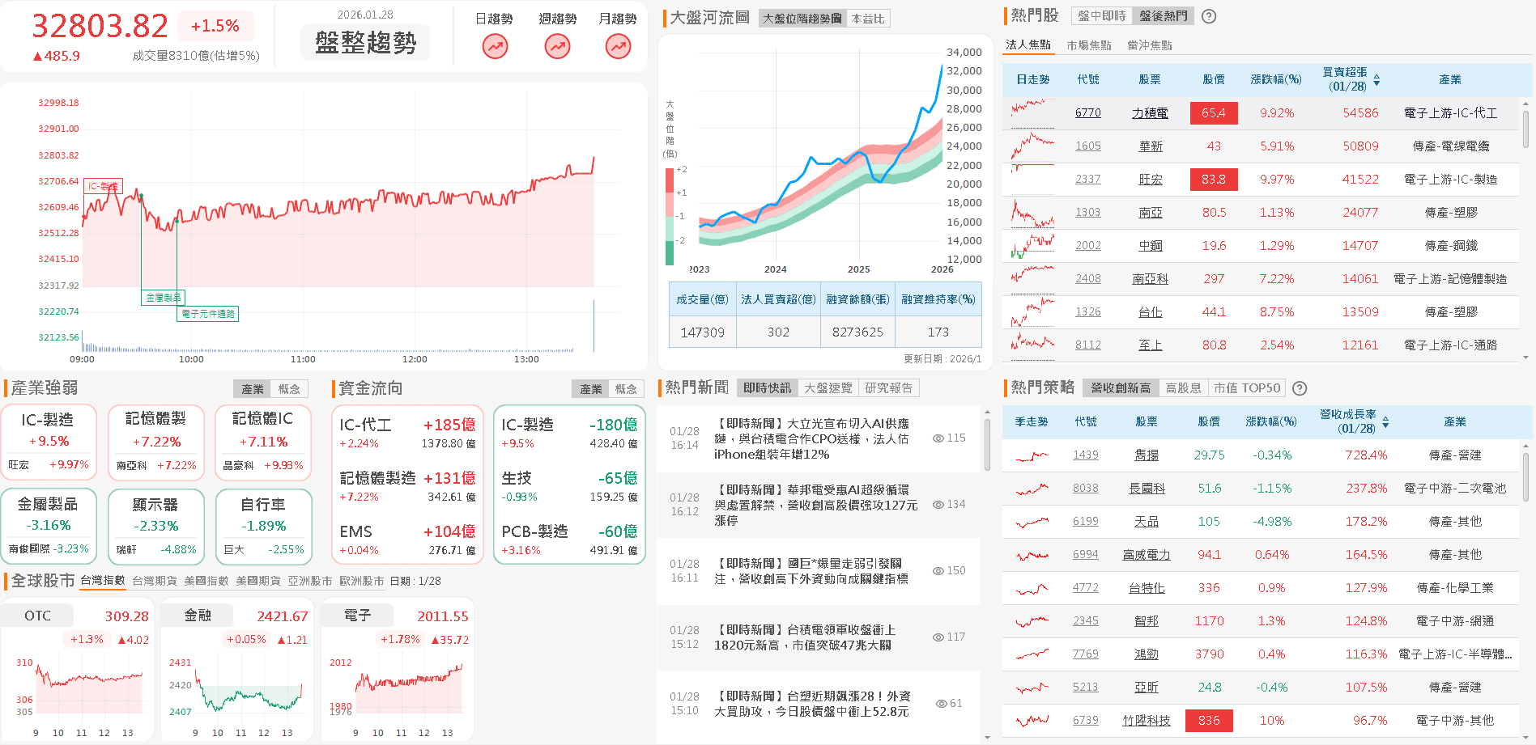Select the 高股息 strategy tab
The image size is (1536, 745).
(x=1183, y=387)
